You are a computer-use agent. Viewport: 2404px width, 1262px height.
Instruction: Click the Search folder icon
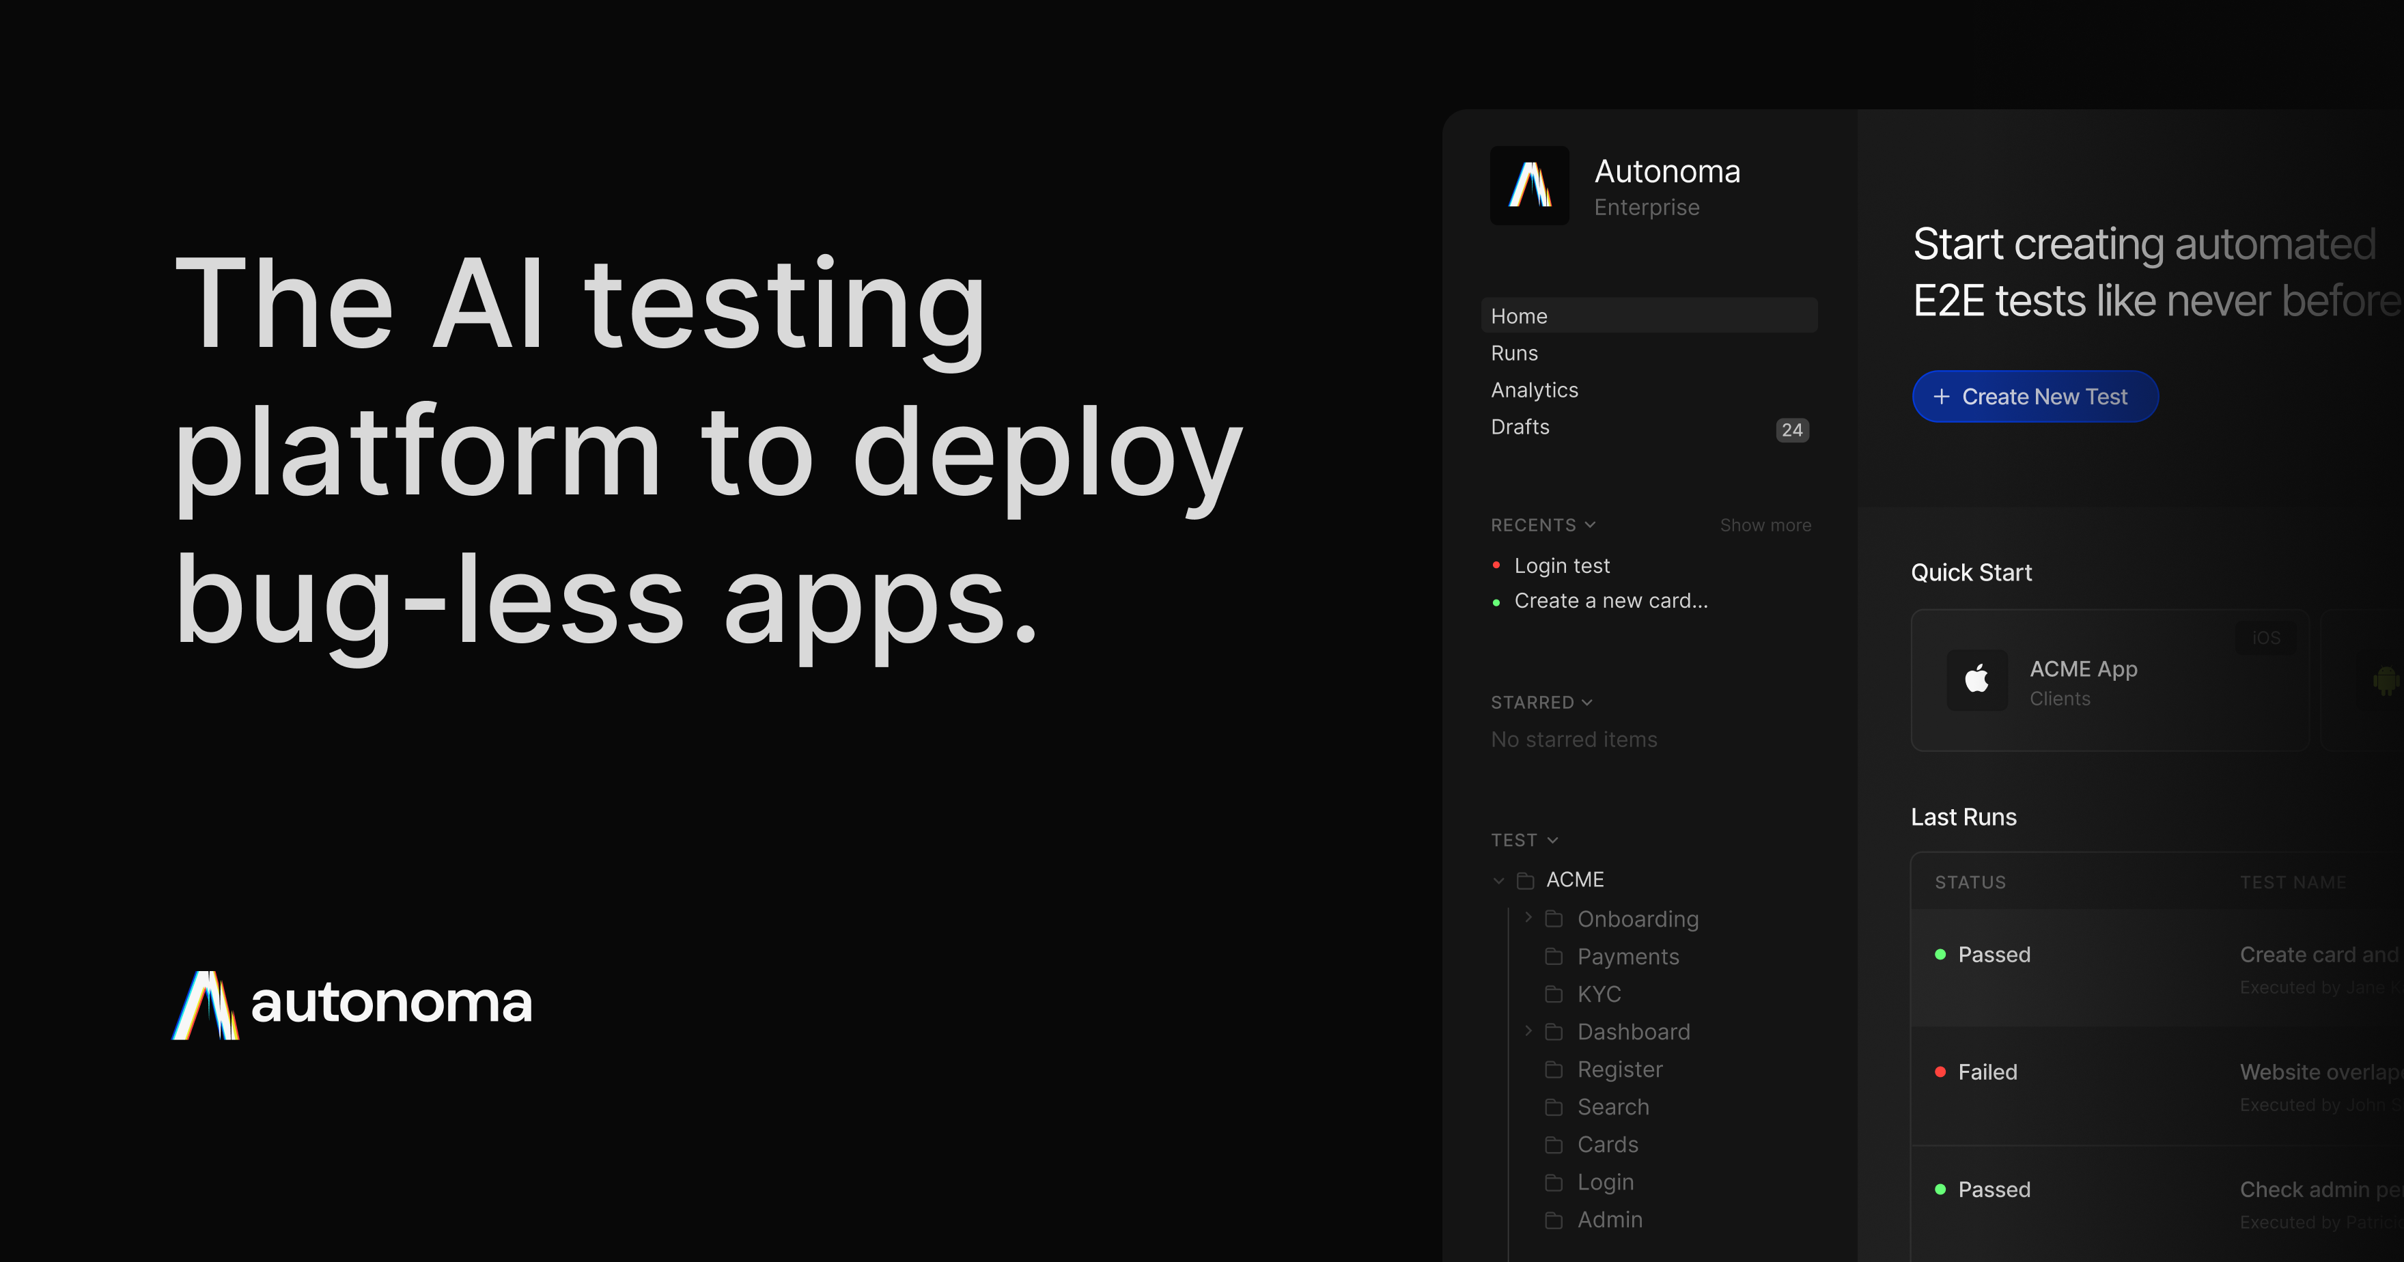click(x=1554, y=1107)
